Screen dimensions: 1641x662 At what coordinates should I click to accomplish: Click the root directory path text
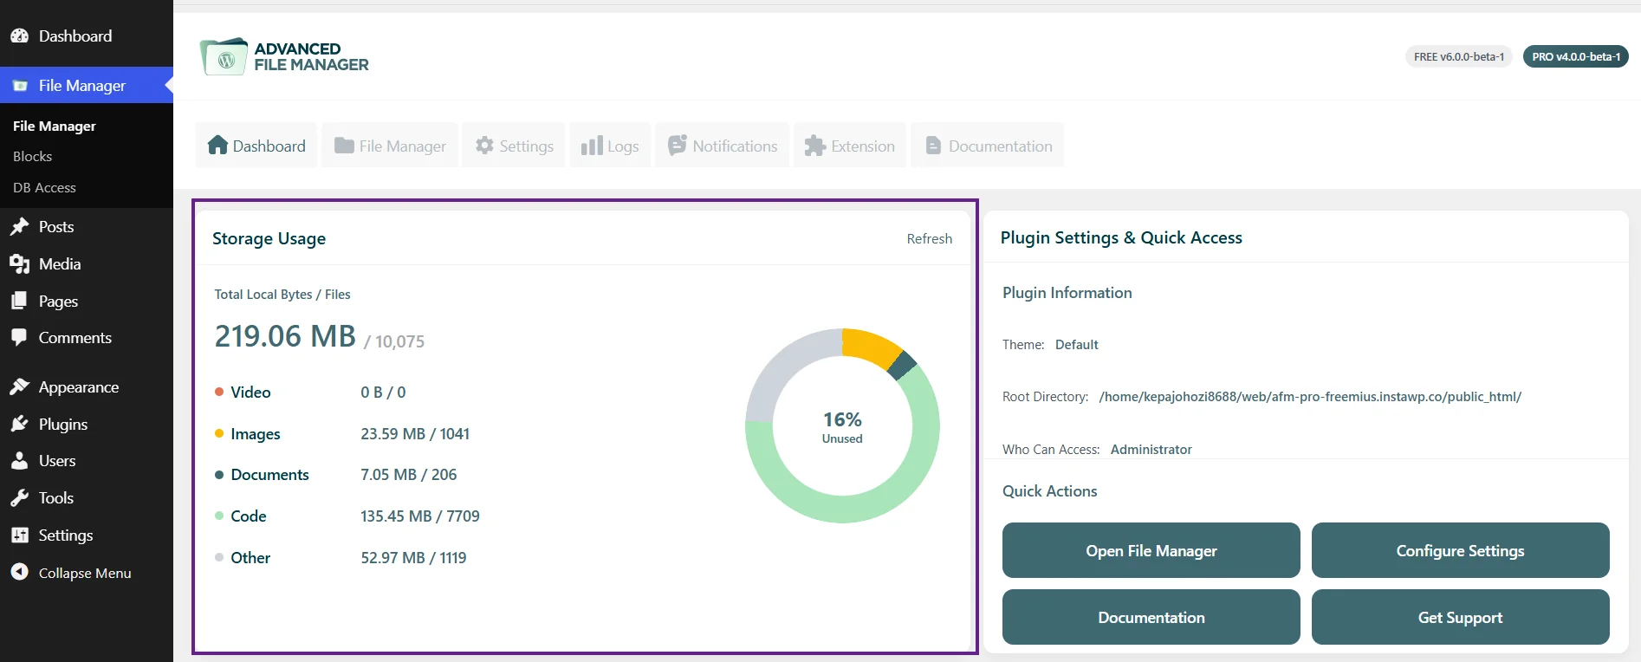pyautogui.click(x=1310, y=397)
